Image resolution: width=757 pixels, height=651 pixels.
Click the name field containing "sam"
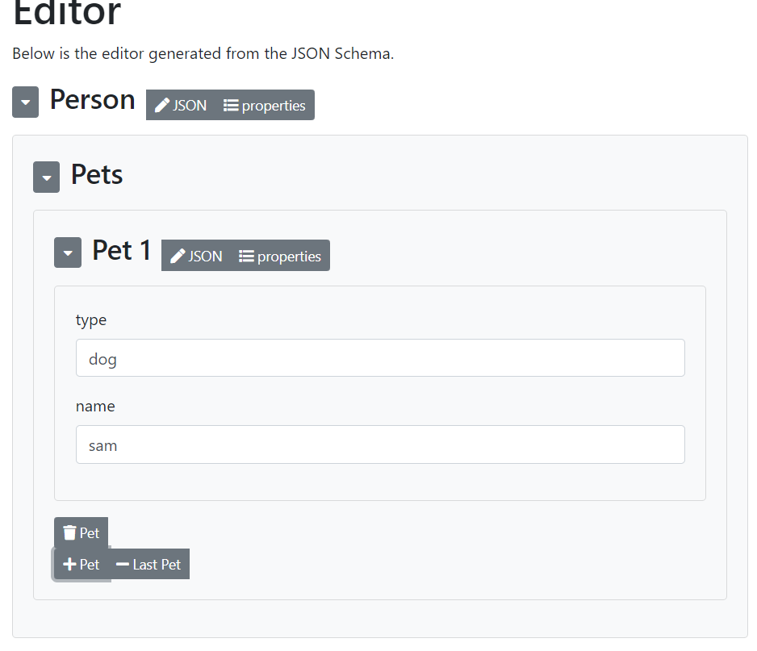pyautogui.click(x=380, y=444)
